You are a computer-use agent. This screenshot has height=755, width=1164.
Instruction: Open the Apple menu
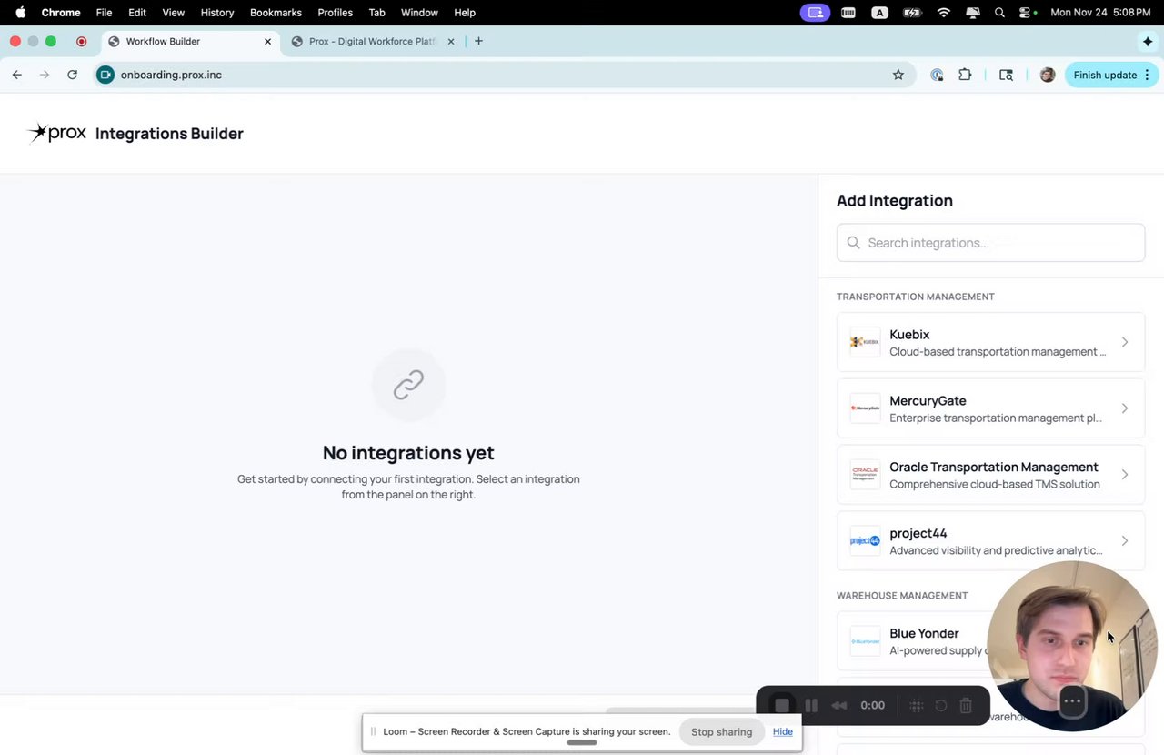(20, 13)
